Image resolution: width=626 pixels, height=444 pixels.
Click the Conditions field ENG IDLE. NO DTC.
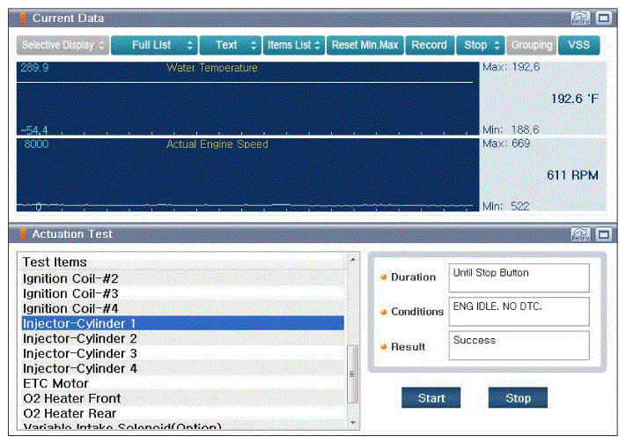point(519,311)
